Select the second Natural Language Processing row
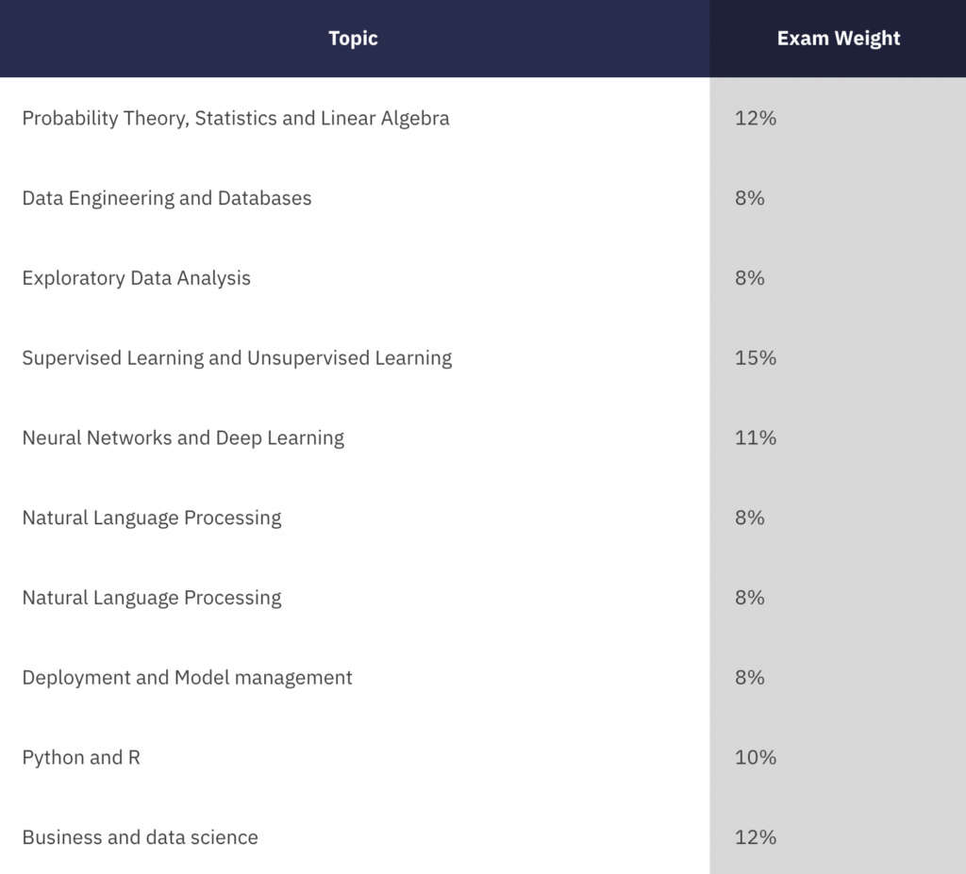The height and width of the screenshot is (874, 966). [152, 598]
